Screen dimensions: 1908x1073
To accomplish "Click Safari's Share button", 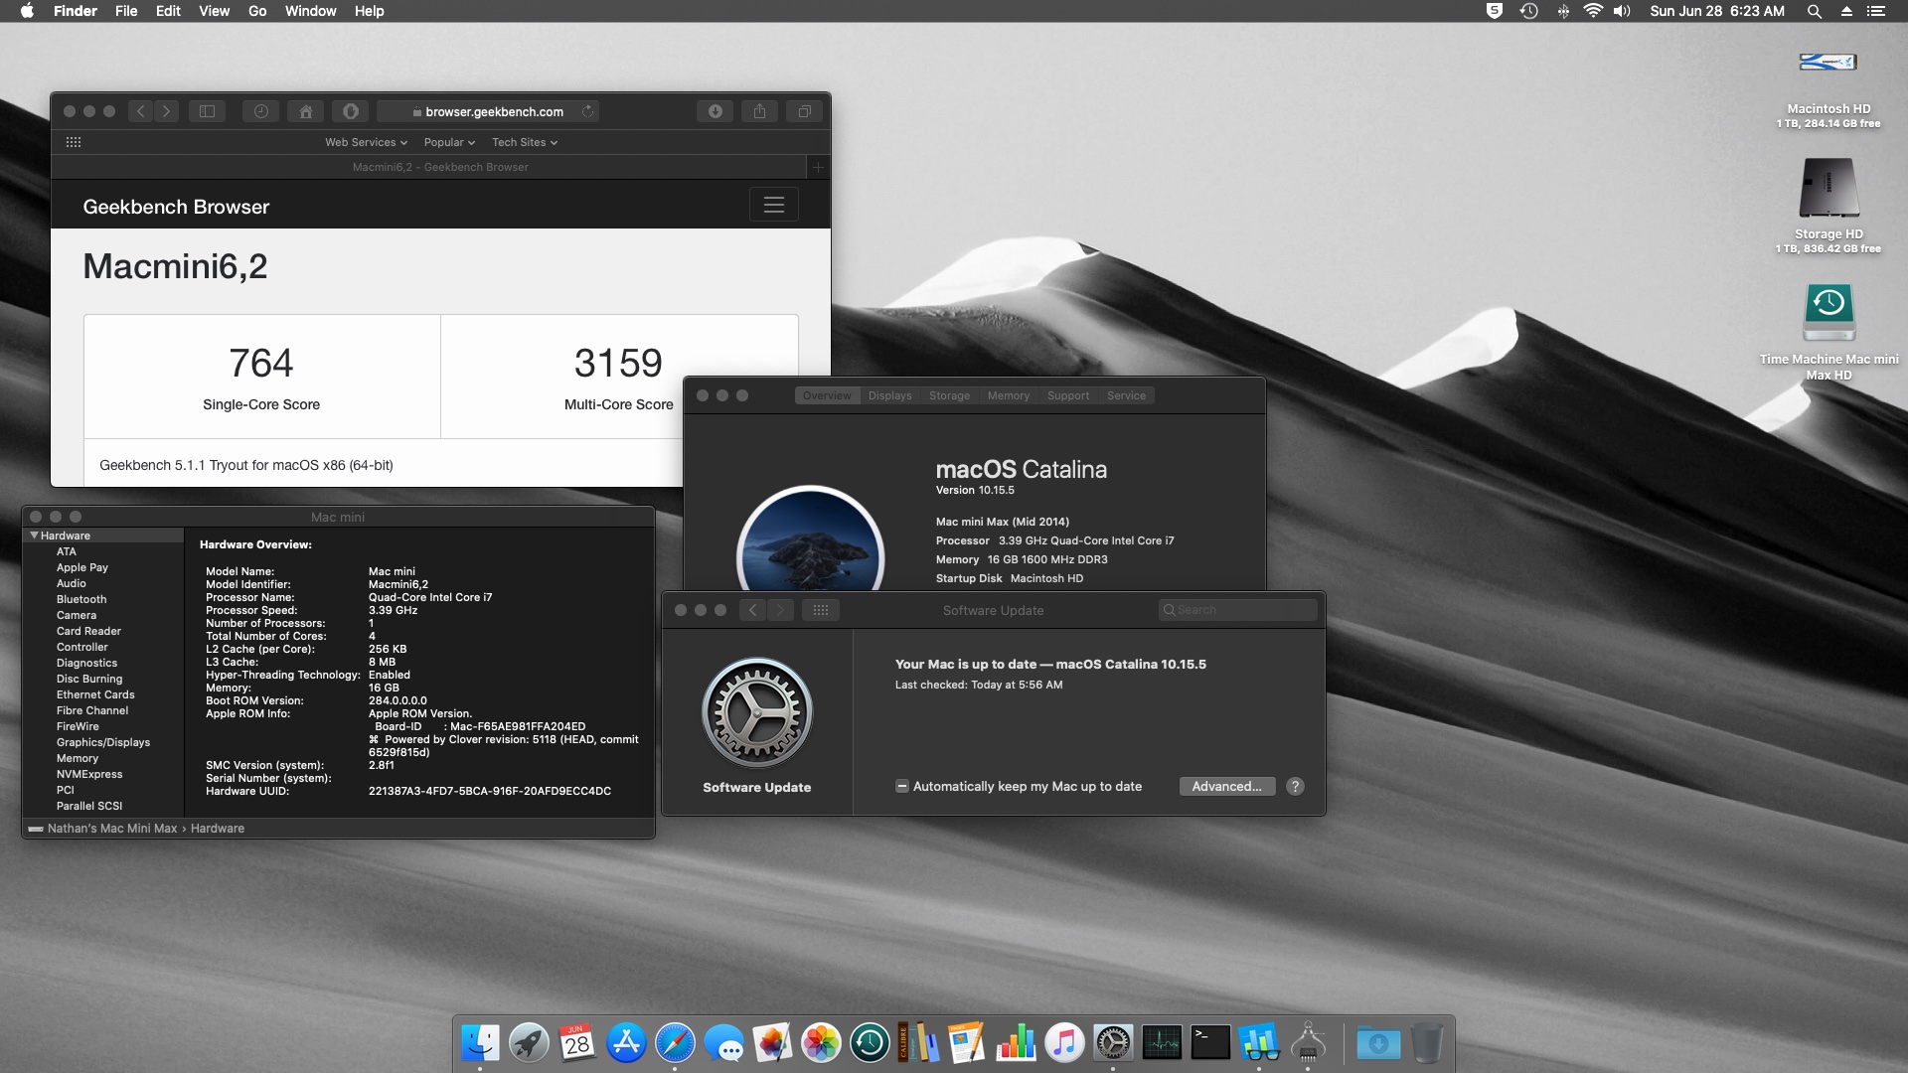I will click(x=759, y=111).
